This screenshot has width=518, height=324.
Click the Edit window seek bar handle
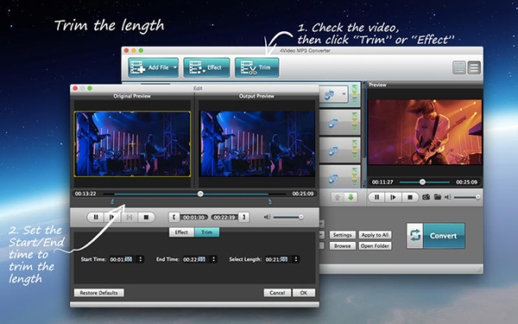click(x=200, y=194)
